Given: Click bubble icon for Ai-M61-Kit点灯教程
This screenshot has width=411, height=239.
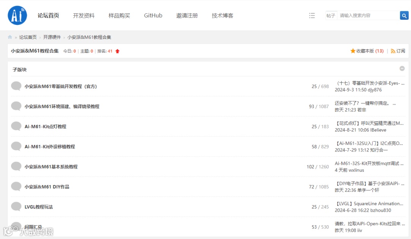Looking at the screenshot, I should (x=16, y=126).
